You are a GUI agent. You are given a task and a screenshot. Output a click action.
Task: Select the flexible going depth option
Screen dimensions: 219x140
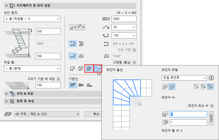pos(73,44)
